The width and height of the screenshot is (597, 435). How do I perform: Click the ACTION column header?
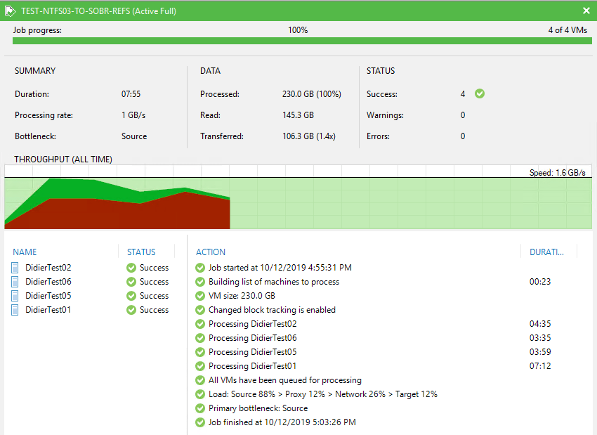coord(211,252)
